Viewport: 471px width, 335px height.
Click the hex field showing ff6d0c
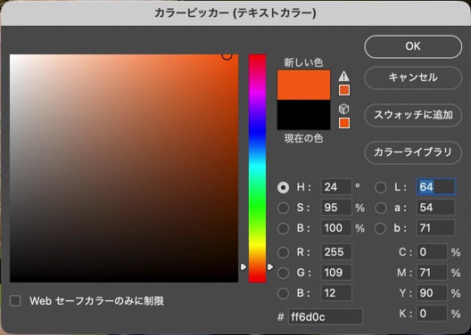click(326, 316)
